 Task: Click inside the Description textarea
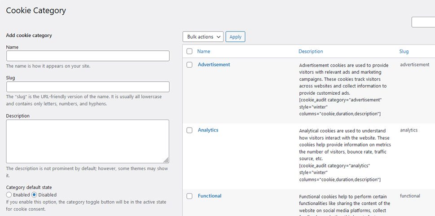tap(88, 141)
